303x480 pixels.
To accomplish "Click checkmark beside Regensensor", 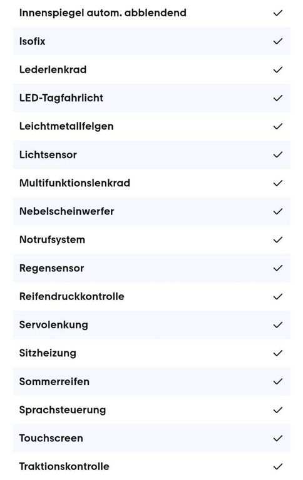I will click(x=277, y=268).
